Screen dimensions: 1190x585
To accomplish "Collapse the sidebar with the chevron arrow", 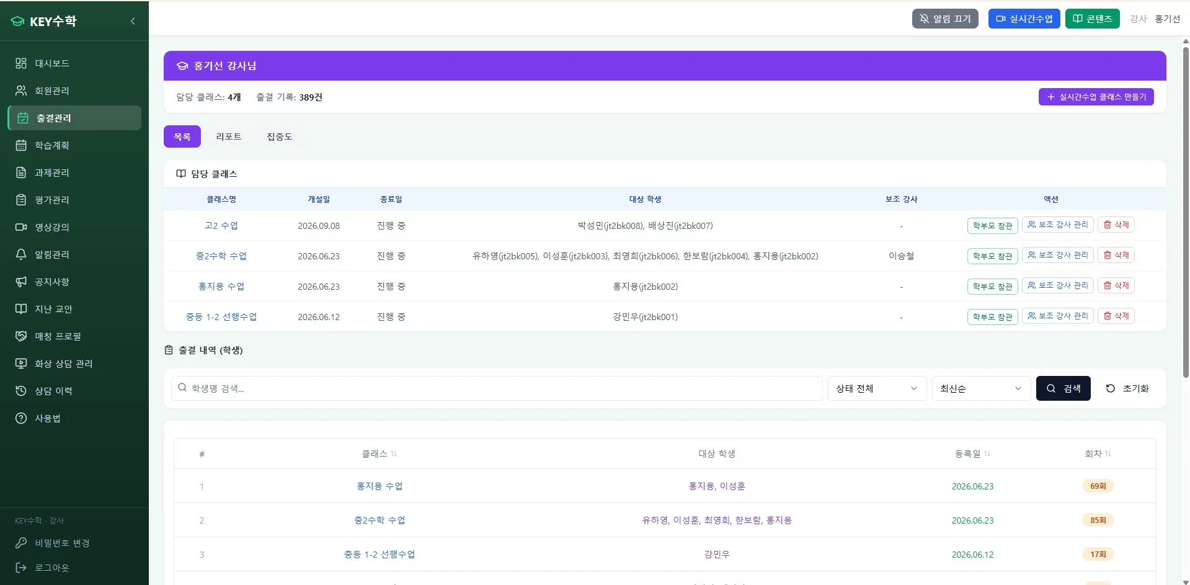I will (x=133, y=21).
